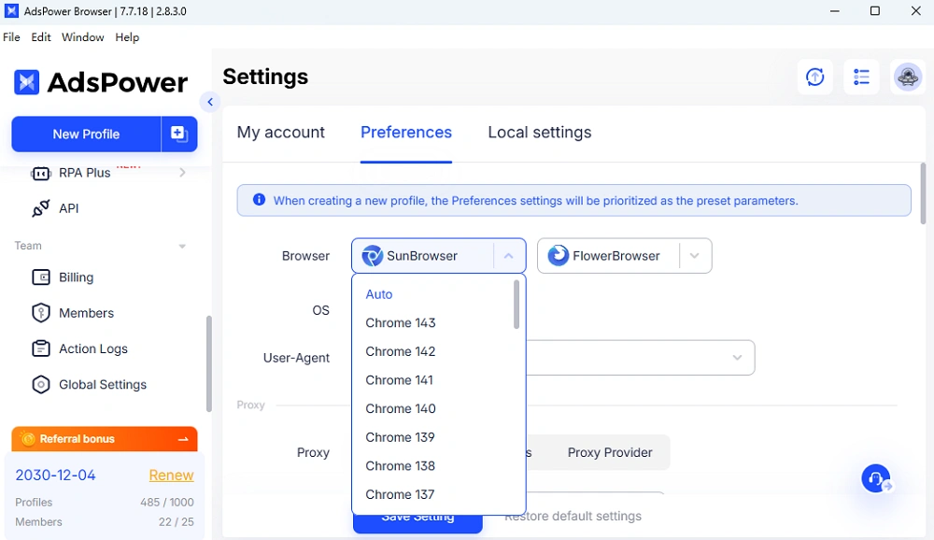Open the User-Agent dropdown

tap(737, 358)
